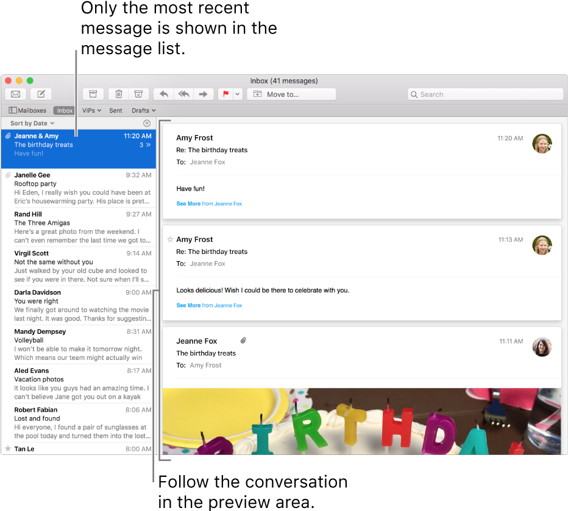
Task: Click recipient Jeanne Fox in 11:20 AM message
Action: coord(207,162)
